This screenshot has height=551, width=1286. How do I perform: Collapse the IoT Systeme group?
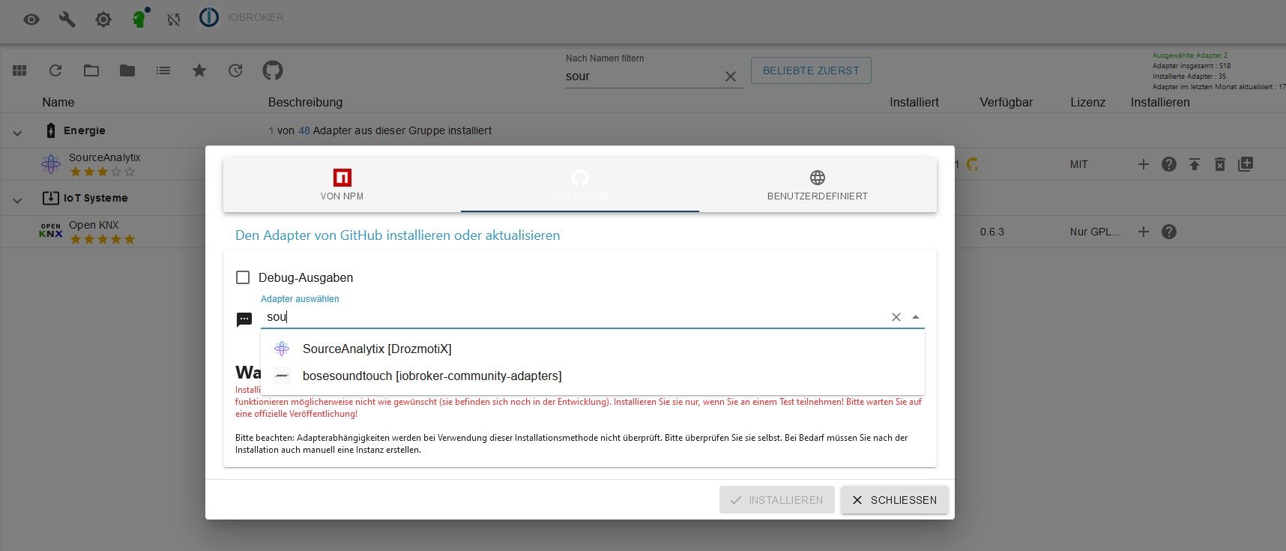point(17,200)
